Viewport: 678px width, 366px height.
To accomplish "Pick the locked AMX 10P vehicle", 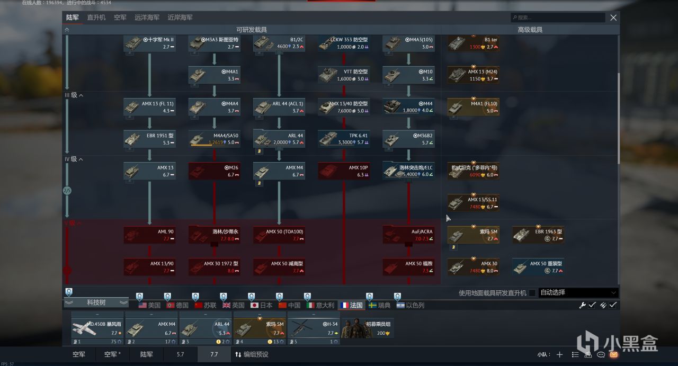I will tap(344, 171).
